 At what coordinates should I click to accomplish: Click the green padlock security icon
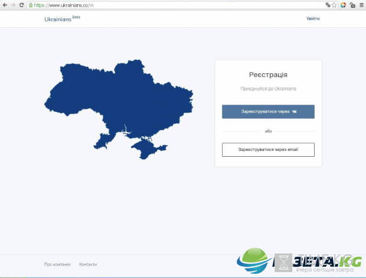(x=31, y=5)
